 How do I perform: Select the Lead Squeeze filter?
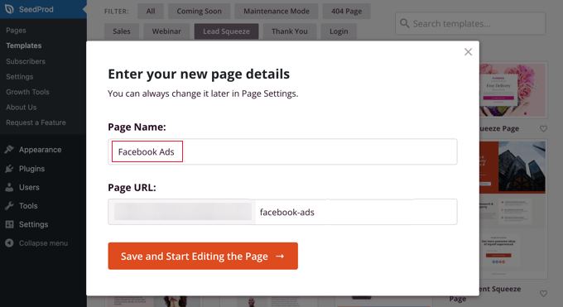click(226, 31)
